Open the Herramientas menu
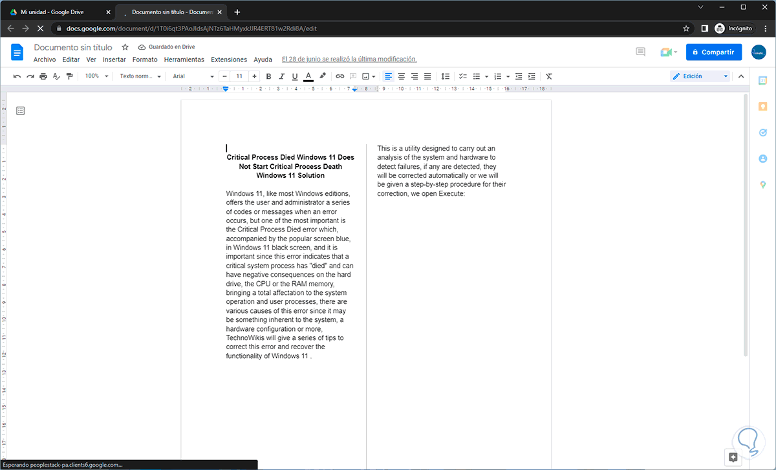The width and height of the screenshot is (776, 470). point(184,59)
